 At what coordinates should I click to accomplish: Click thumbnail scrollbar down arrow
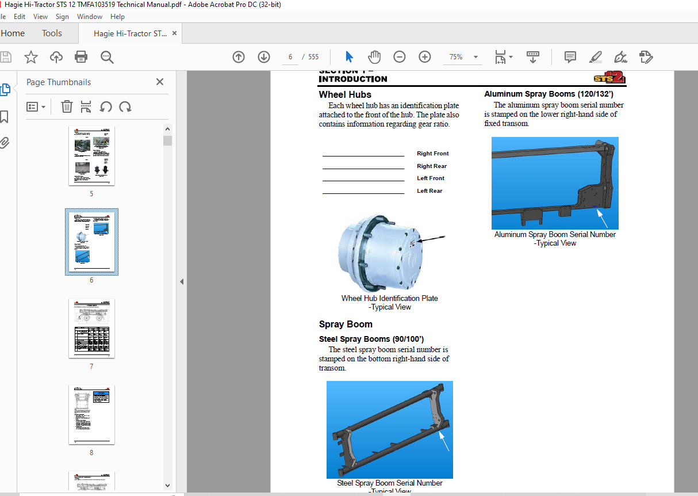pyautogui.click(x=167, y=486)
